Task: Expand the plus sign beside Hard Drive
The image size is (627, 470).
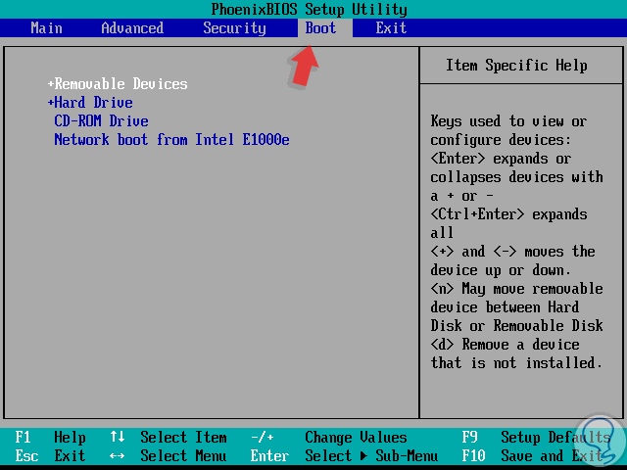Action: pyautogui.click(x=50, y=102)
